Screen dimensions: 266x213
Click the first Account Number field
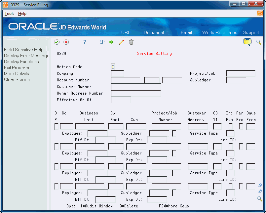(125, 80)
